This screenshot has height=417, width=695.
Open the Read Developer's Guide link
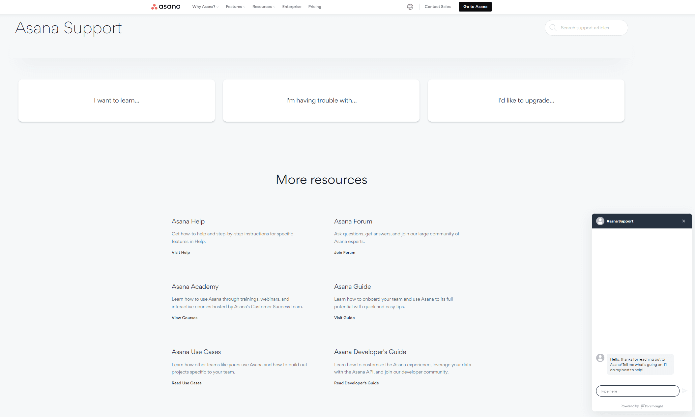(x=357, y=383)
